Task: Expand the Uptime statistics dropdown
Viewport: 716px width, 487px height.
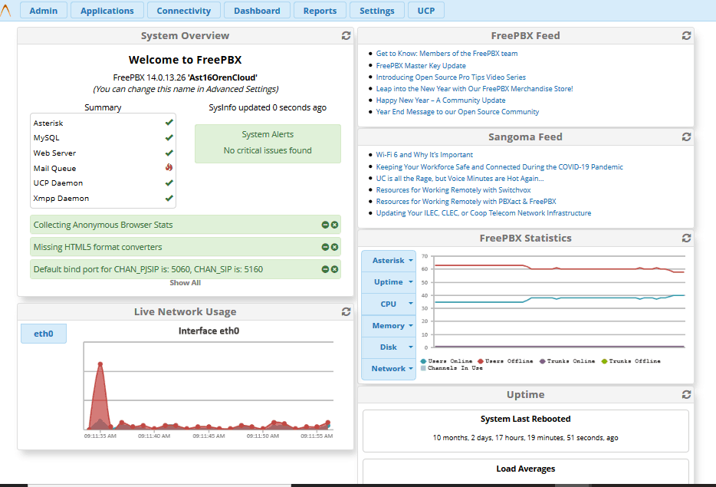Action: [x=389, y=282]
